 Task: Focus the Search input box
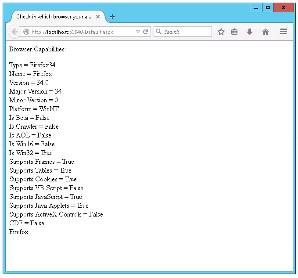point(183,32)
